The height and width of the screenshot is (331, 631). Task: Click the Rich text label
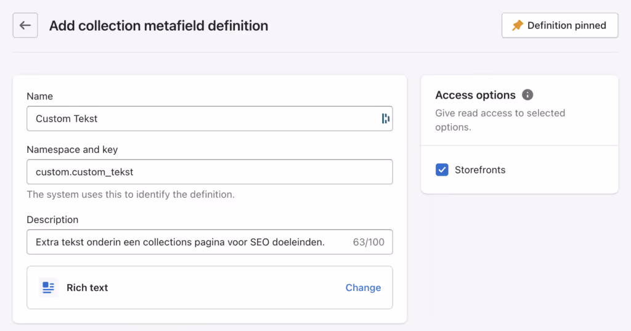click(88, 287)
